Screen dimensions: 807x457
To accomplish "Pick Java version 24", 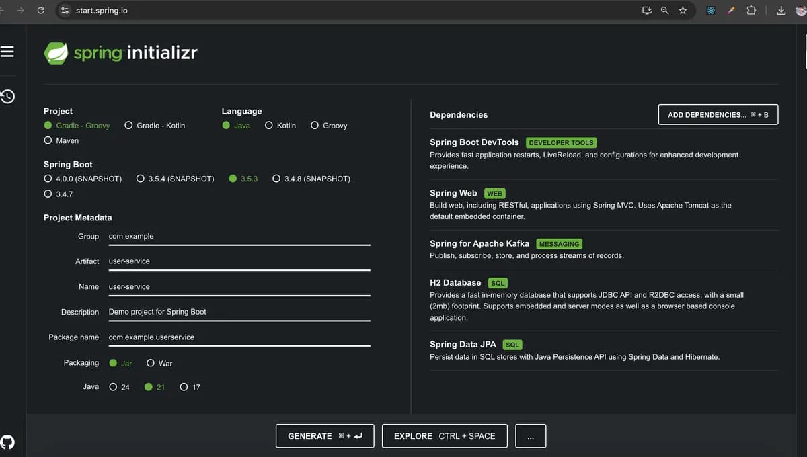I will click(x=120, y=387).
